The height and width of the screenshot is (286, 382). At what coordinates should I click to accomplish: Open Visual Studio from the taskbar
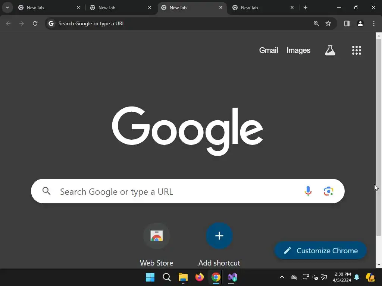tap(232, 277)
